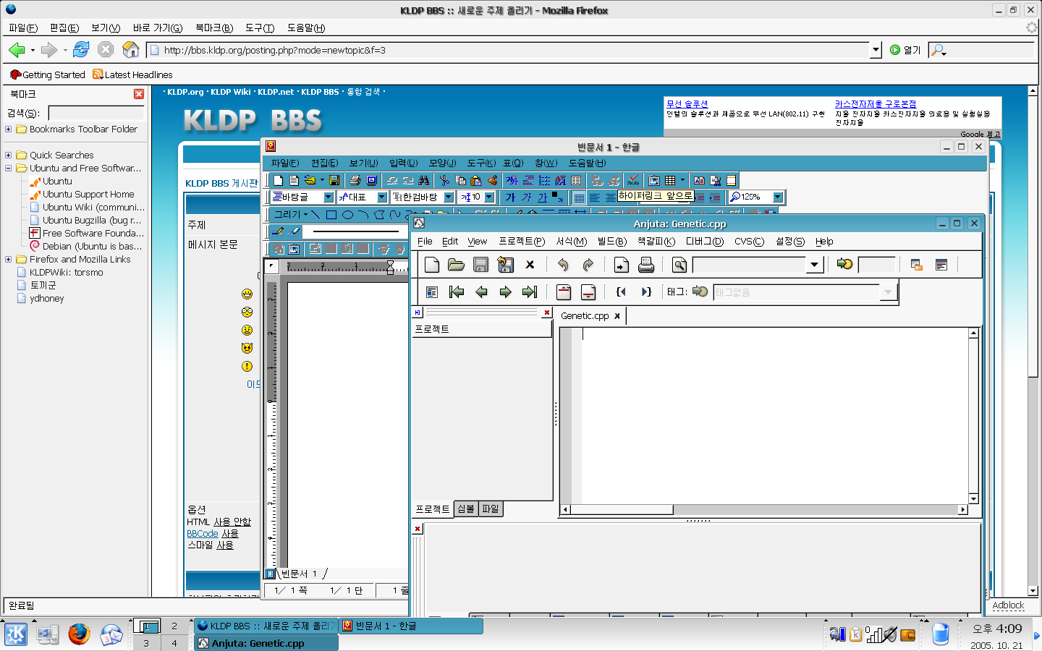Open 북마크(B) menu in Firefox

click(x=214, y=27)
